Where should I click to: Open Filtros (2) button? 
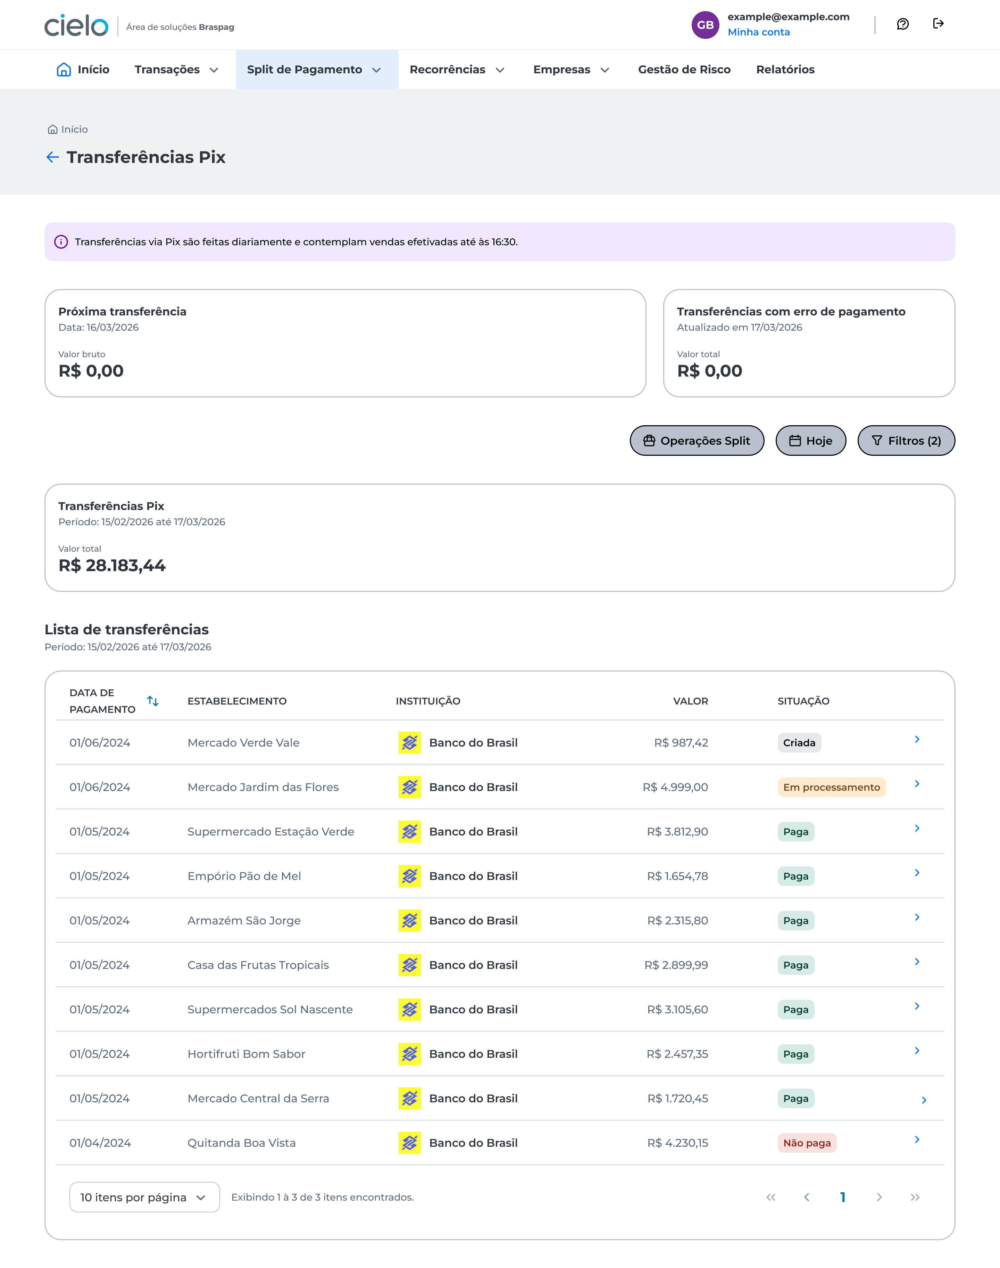906,440
